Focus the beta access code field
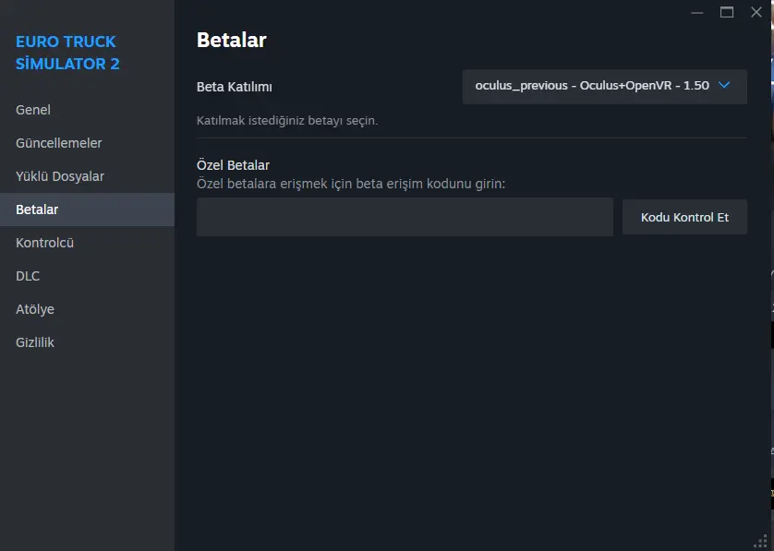Viewport: 774px width, 551px height. pyautogui.click(x=405, y=217)
